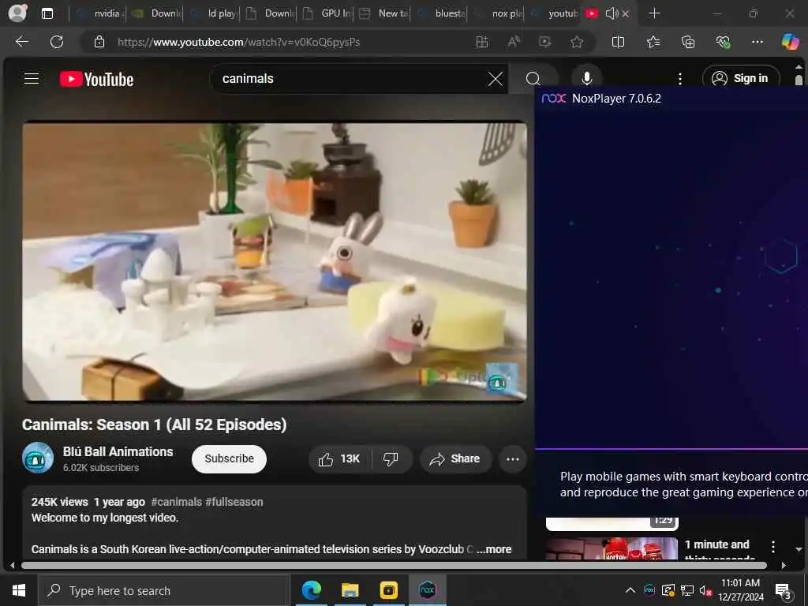Add this page to favorites star

[577, 42]
